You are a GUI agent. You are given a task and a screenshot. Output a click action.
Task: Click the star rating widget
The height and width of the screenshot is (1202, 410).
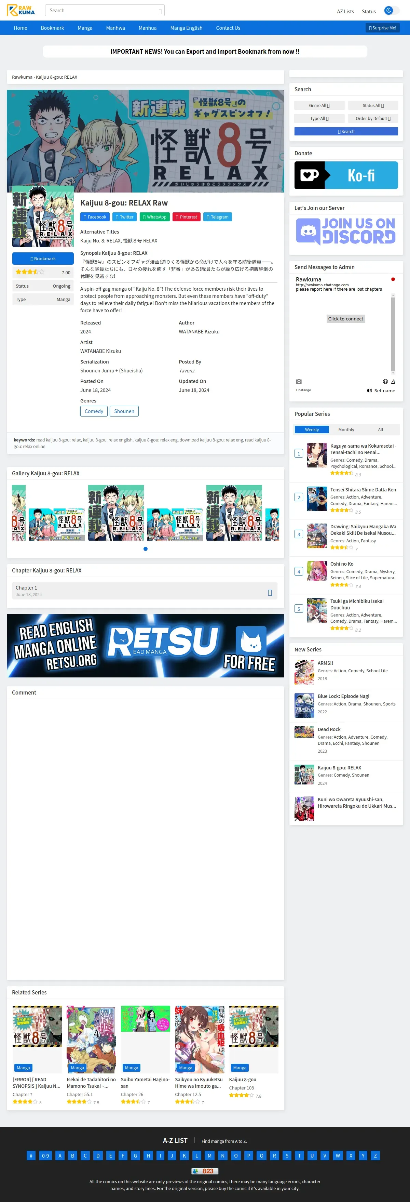pos(30,272)
